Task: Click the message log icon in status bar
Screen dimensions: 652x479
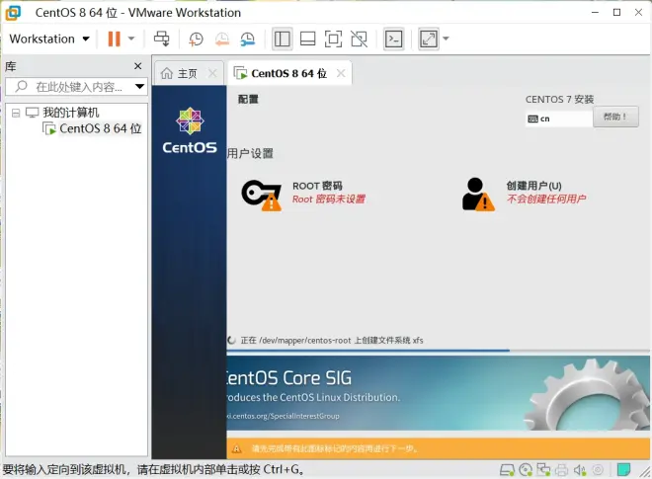Action: (x=623, y=470)
